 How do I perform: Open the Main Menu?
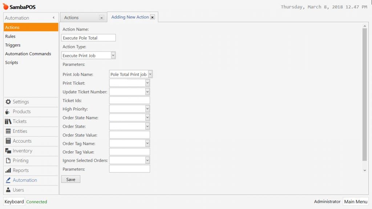[x=355, y=201]
